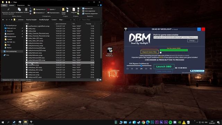Select the LobbyLunar.umap file
The image size is (222, 125).
[60, 75]
